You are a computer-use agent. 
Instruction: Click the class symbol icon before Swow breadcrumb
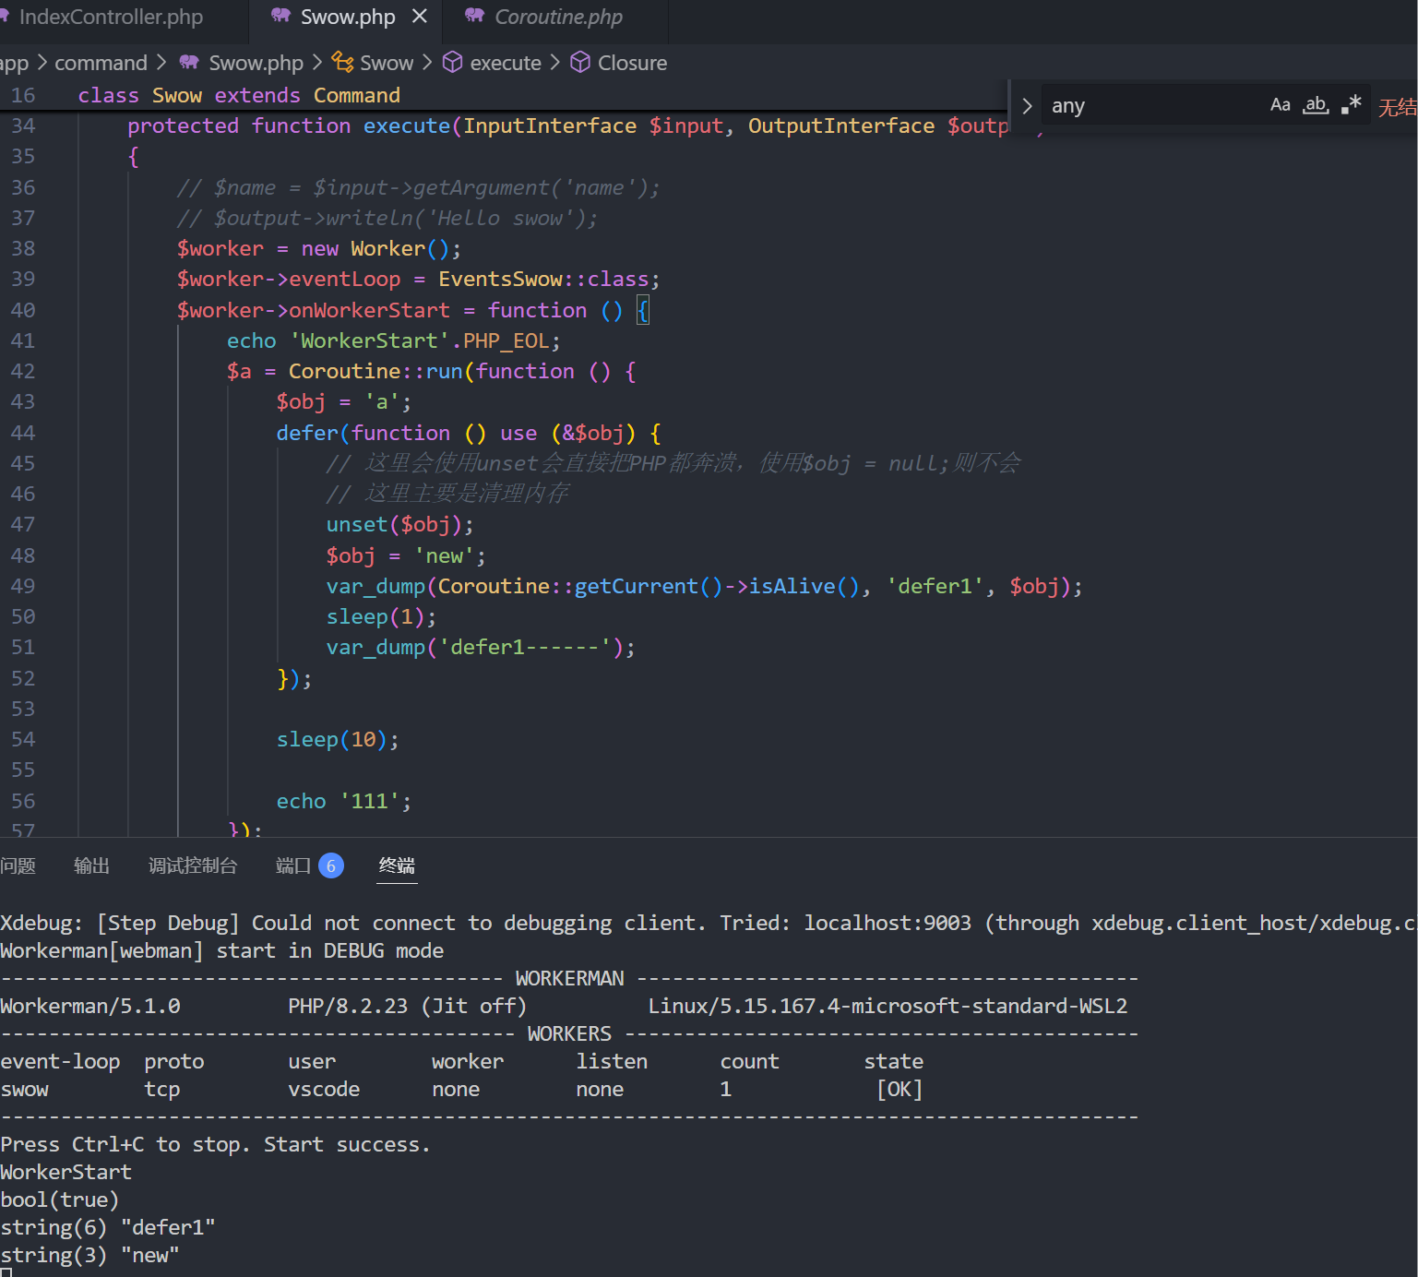[x=342, y=62]
